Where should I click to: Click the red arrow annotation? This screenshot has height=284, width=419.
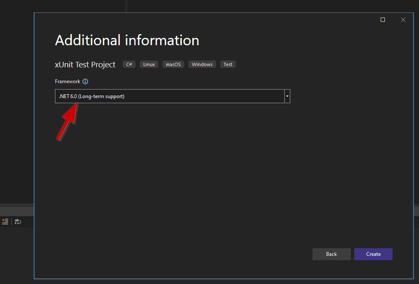click(67, 122)
